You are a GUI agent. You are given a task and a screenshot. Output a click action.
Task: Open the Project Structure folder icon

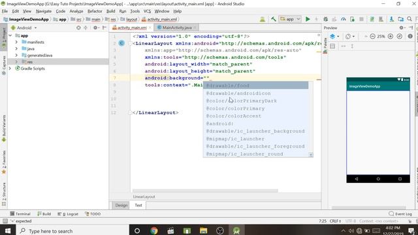[x=400, y=19]
